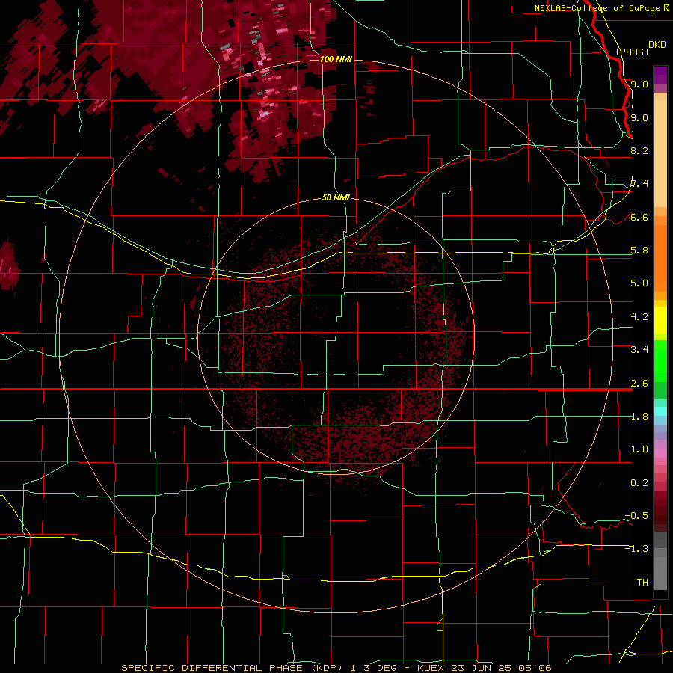Click the DKD units label above the scale
This screenshot has width=673, height=673.
pos(657,44)
